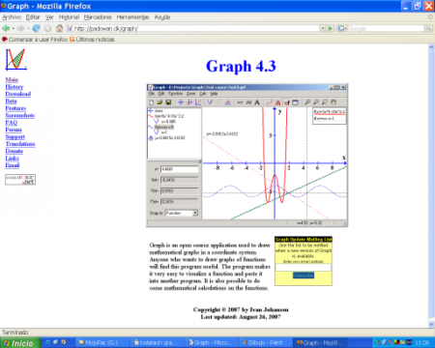This screenshot has height=348, width=435.
Task: Click the second quick launch icon
Action: pos(55,342)
